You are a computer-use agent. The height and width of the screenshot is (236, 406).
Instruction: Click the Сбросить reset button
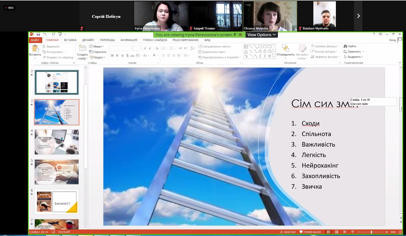[x=98, y=52]
